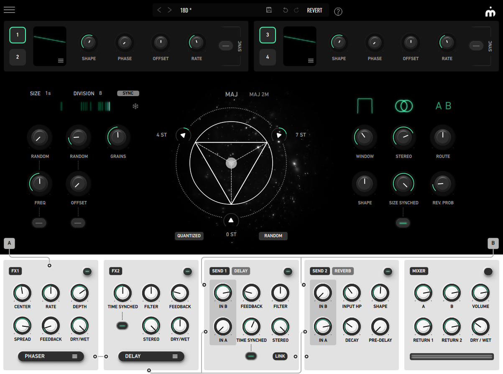Click the REVERT button
The height and width of the screenshot is (374, 503).
314,10
